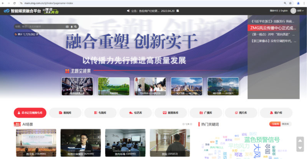Switch language to English
Viewport: 307px width, 159px height.
pyautogui.click(x=284, y=11)
